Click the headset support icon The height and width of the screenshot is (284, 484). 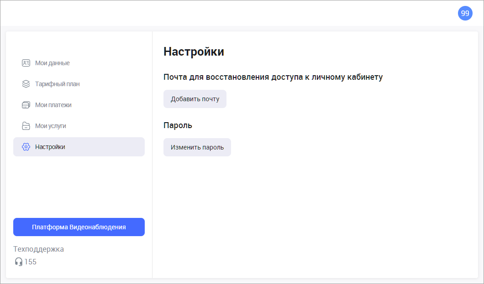tap(19, 262)
